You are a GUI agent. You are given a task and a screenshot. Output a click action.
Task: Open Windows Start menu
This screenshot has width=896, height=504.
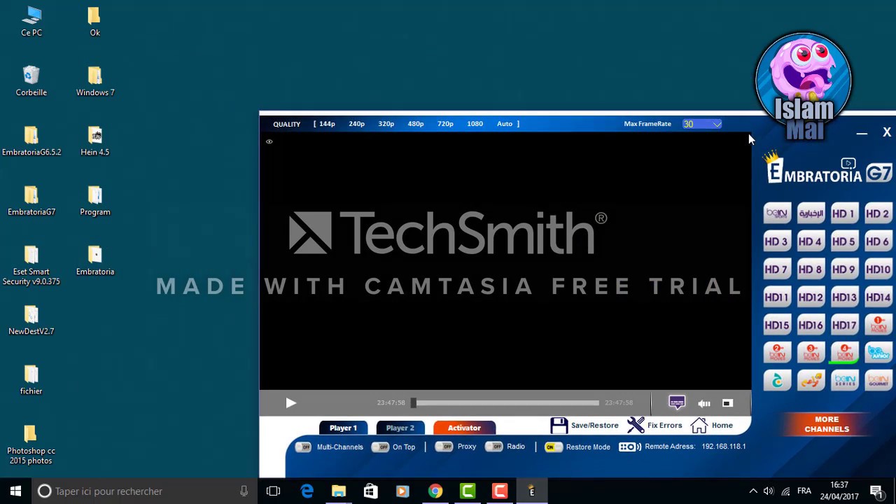[x=15, y=491]
